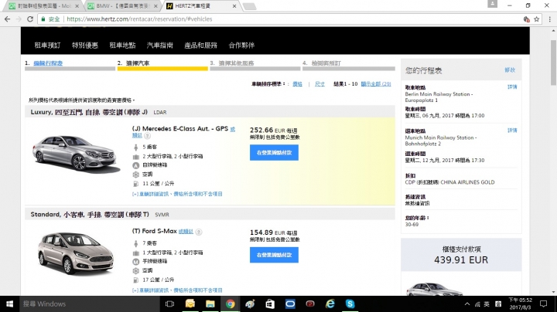Open Chrome user profile icon
Screen dimensions: 557x312
[x=492, y=4]
